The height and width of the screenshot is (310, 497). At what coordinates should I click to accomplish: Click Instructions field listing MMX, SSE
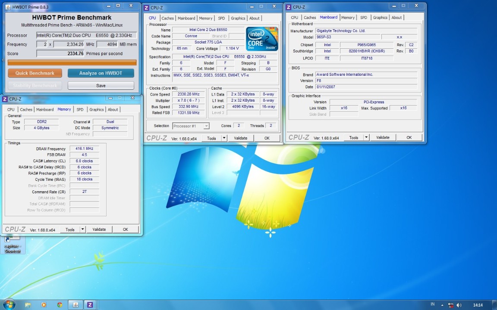(x=224, y=77)
